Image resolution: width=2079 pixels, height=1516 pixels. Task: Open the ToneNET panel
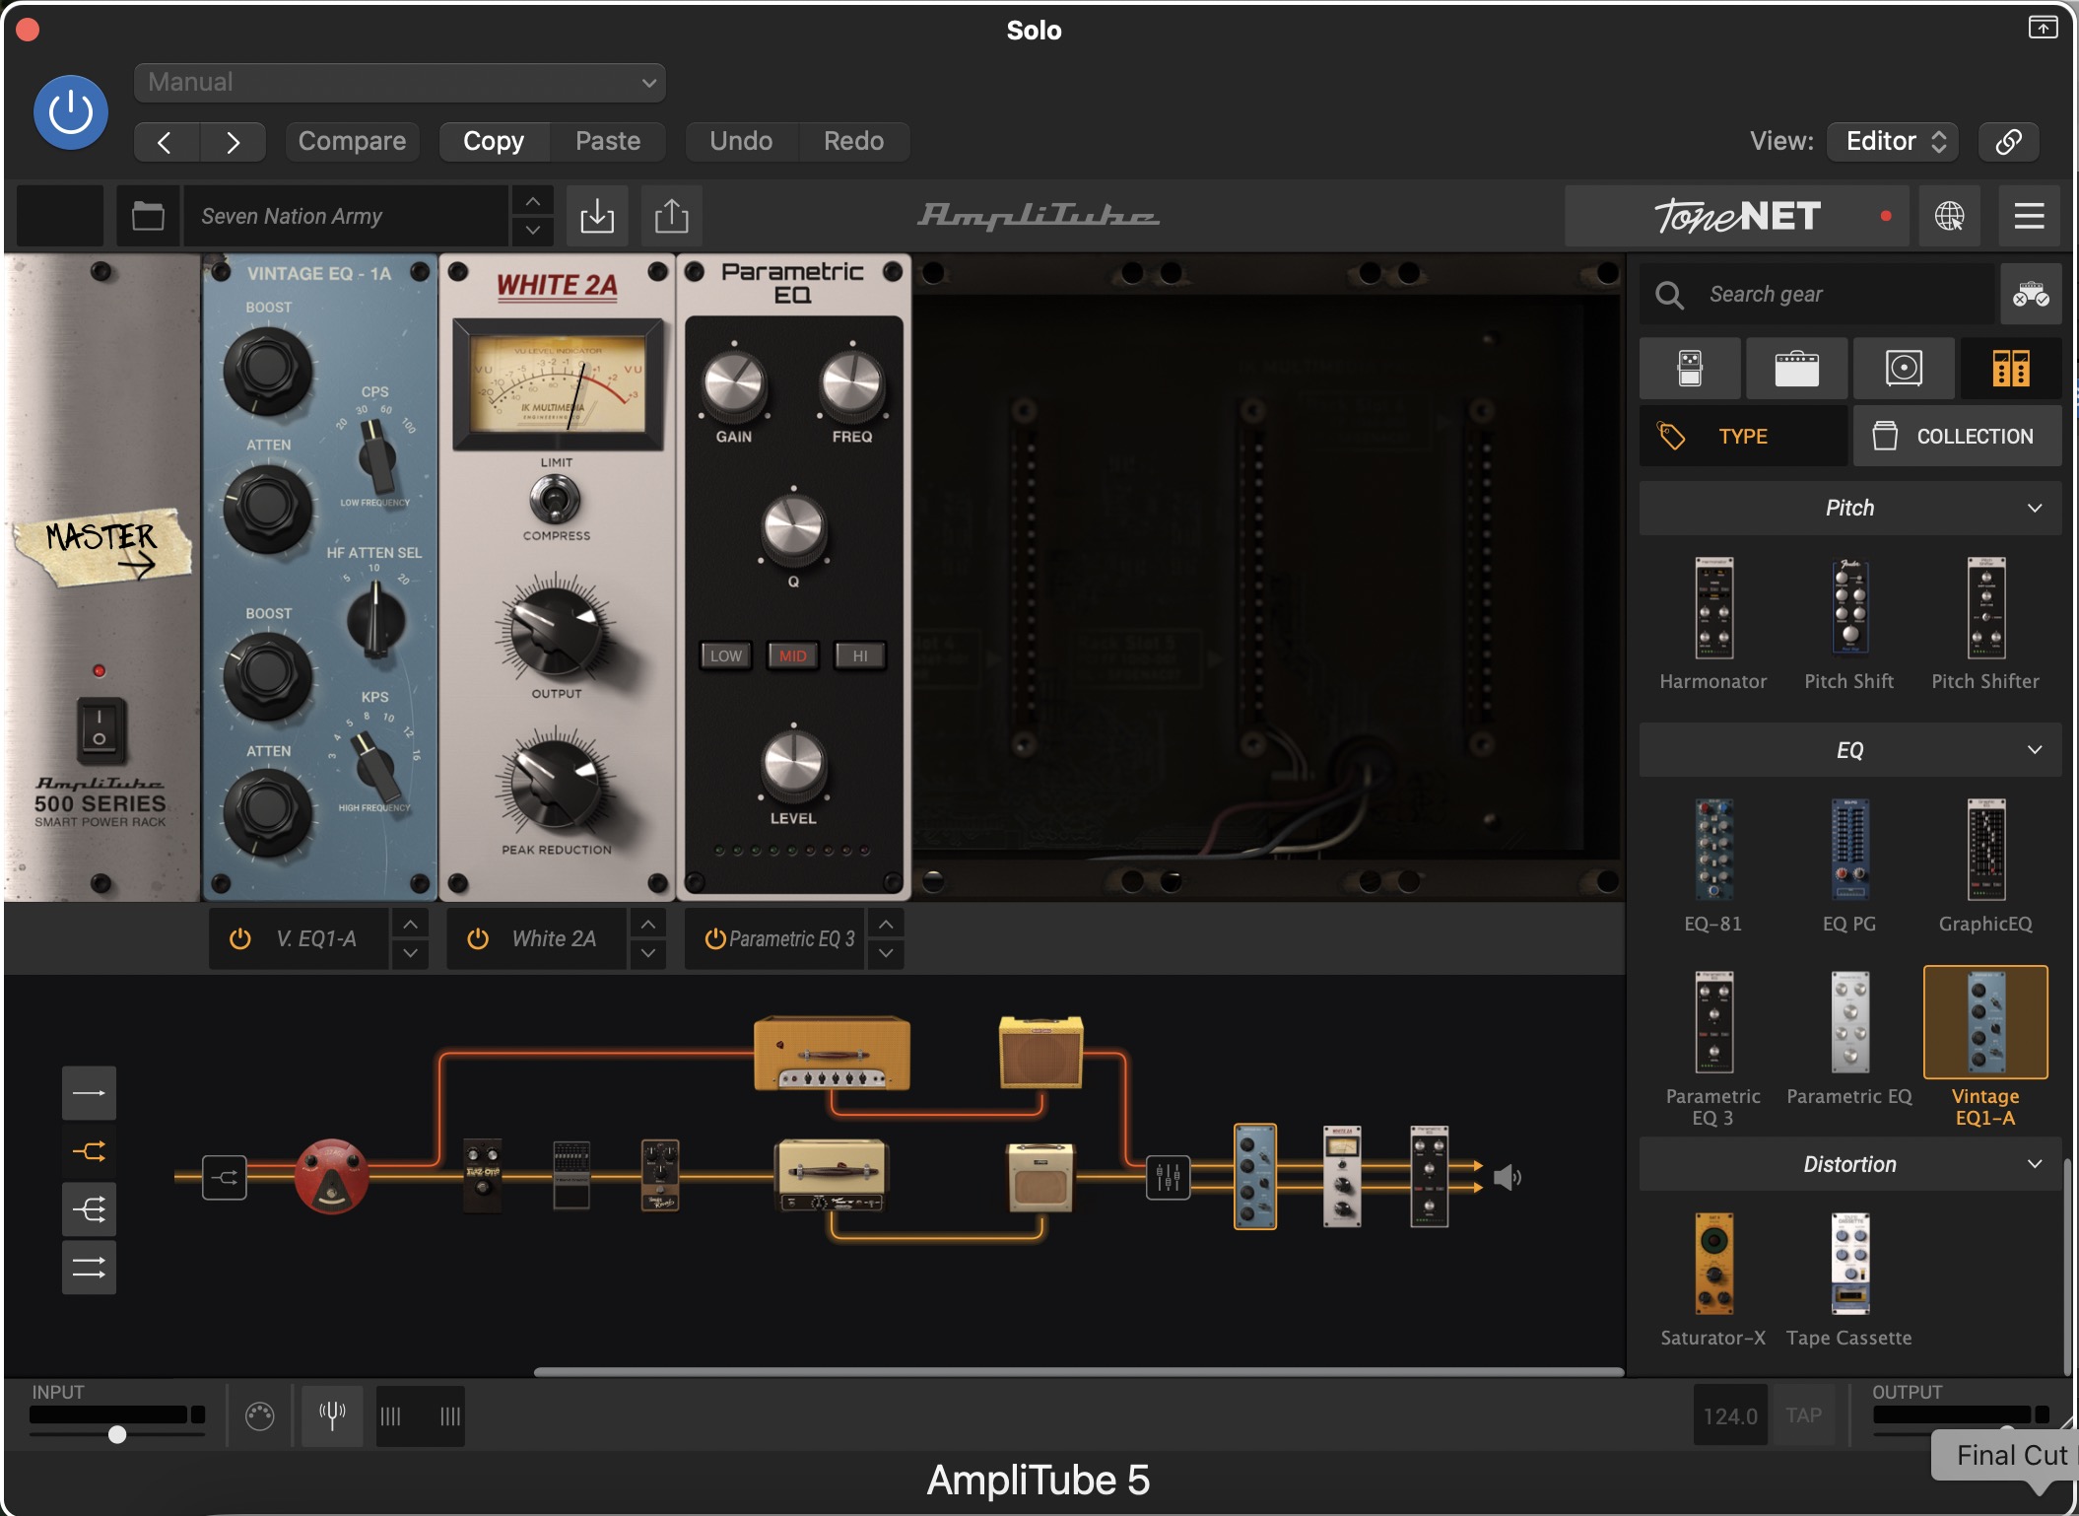tap(1736, 215)
